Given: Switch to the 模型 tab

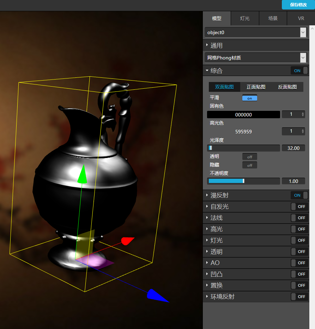Looking at the screenshot, I should 217,18.
